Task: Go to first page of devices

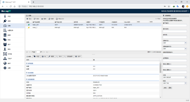Action: point(27,52)
